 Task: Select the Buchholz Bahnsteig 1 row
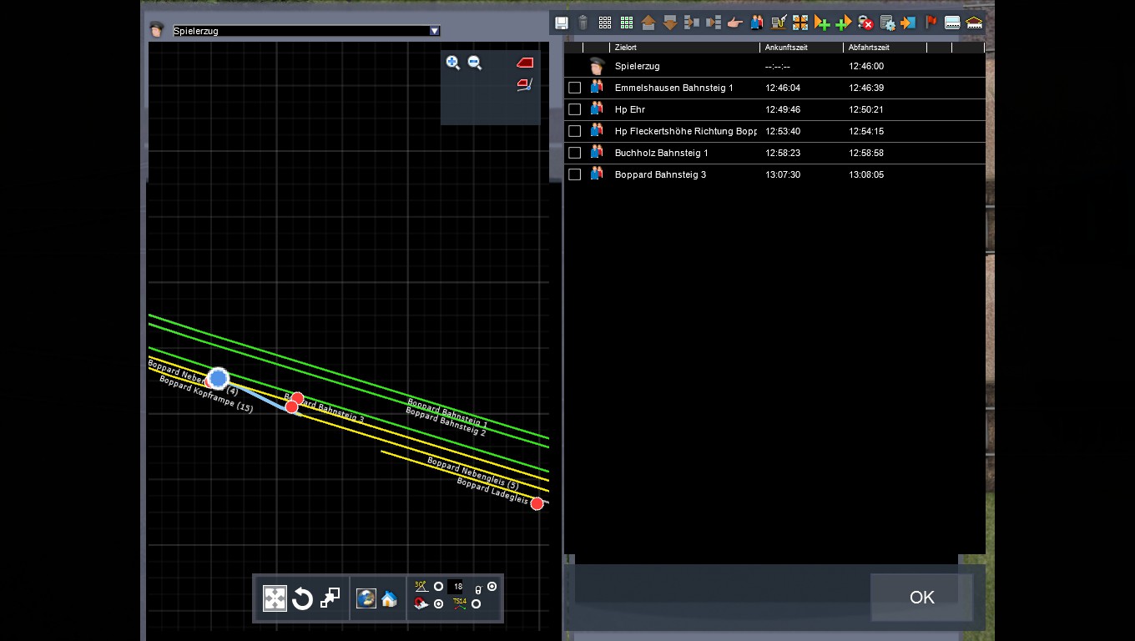[x=661, y=153]
